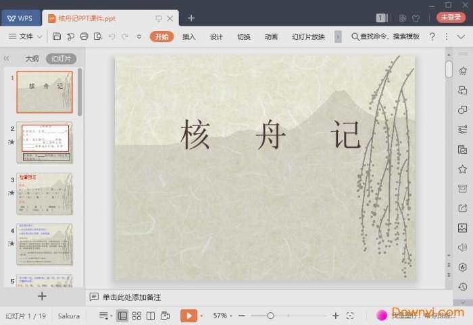The width and height of the screenshot is (473, 325).
Task: Open the slideshow play options dropdown
Action: pos(201,316)
